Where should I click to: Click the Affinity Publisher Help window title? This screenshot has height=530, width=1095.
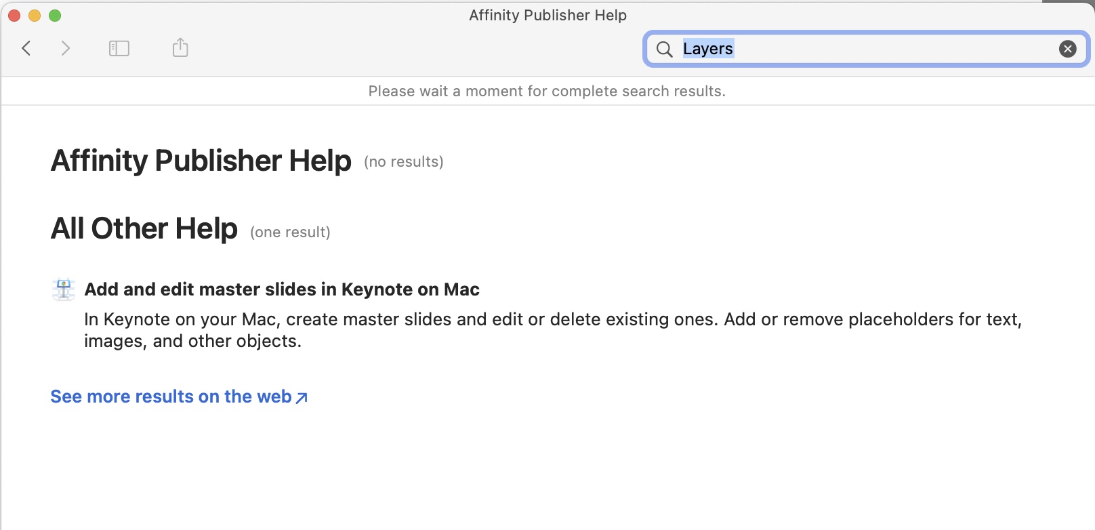click(547, 15)
